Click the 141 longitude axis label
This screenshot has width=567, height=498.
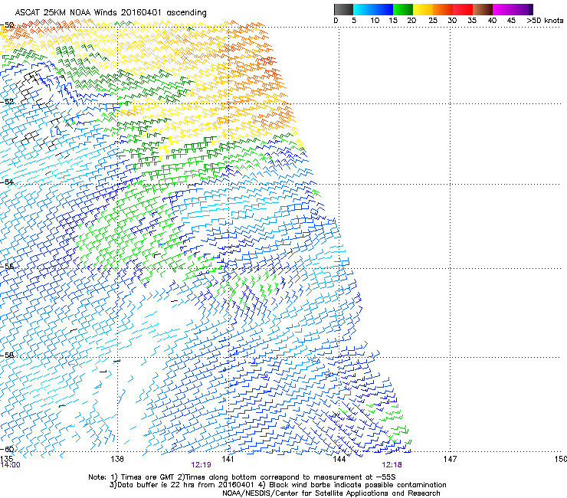click(228, 459)
